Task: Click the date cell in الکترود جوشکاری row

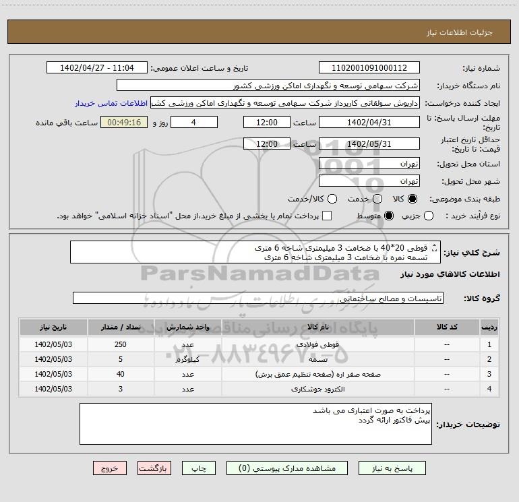Action: coord(53,389)
